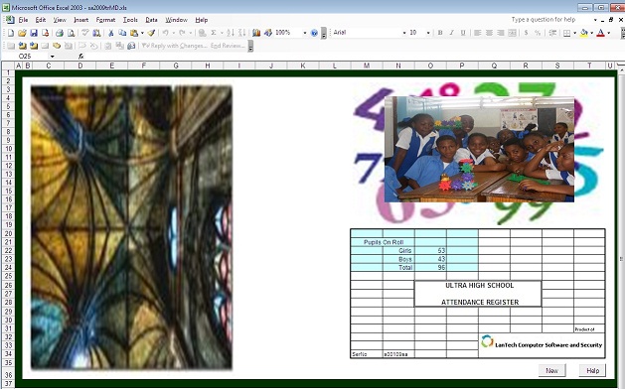Viewport: 625px width, 389px height.
Task: Select the Girls count cell showing 53
Action: click(x=430, y=250)
